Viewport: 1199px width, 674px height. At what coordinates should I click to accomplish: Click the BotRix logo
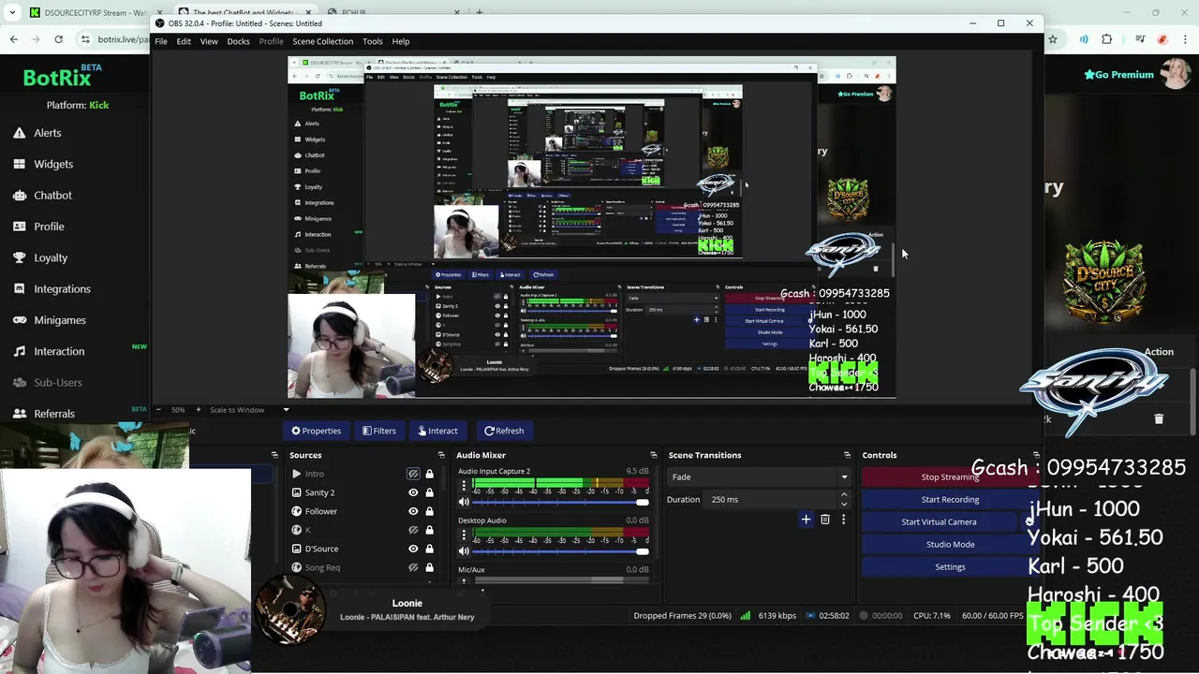pos(56,78)
